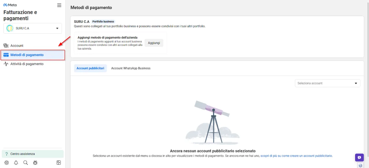Toggle the sidebar panel layout icon

[x=59, y=163]
